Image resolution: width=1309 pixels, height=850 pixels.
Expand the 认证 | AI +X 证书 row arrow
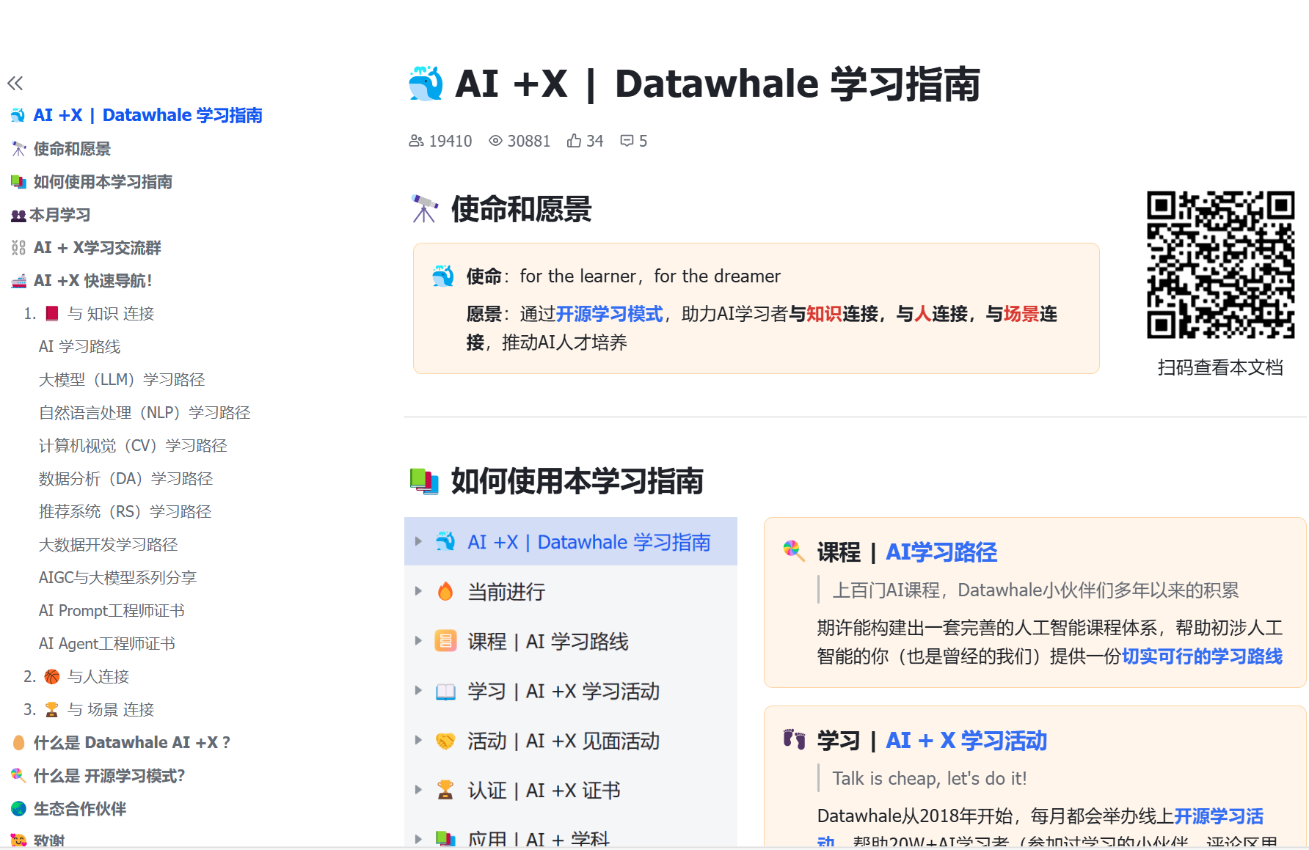(x=418, y=790)
